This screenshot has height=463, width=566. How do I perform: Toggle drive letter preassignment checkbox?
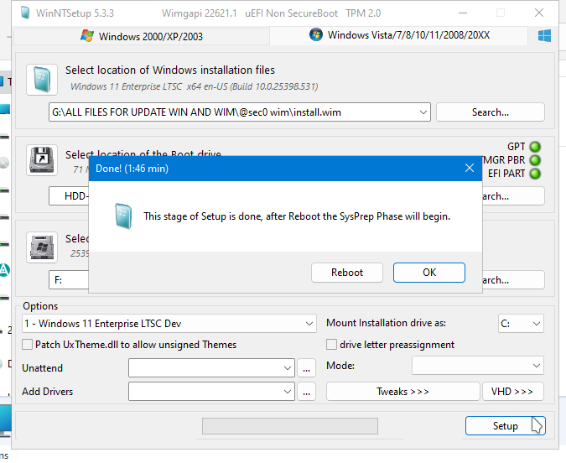pos(331,344)
